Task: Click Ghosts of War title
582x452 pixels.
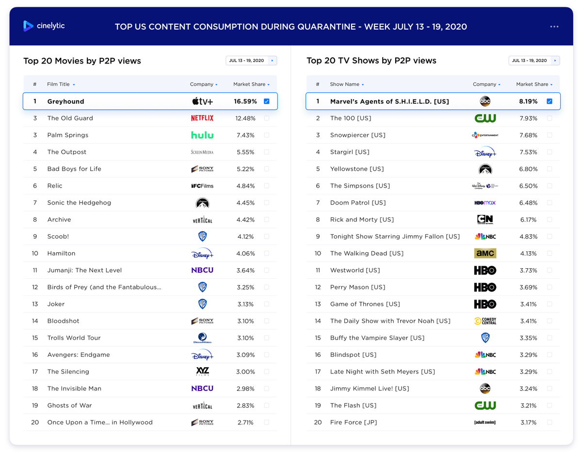Action: click(69, 405)
